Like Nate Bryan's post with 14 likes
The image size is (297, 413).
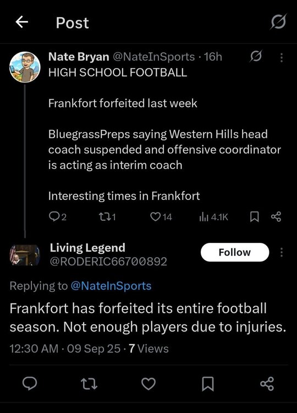click(161, 217)
